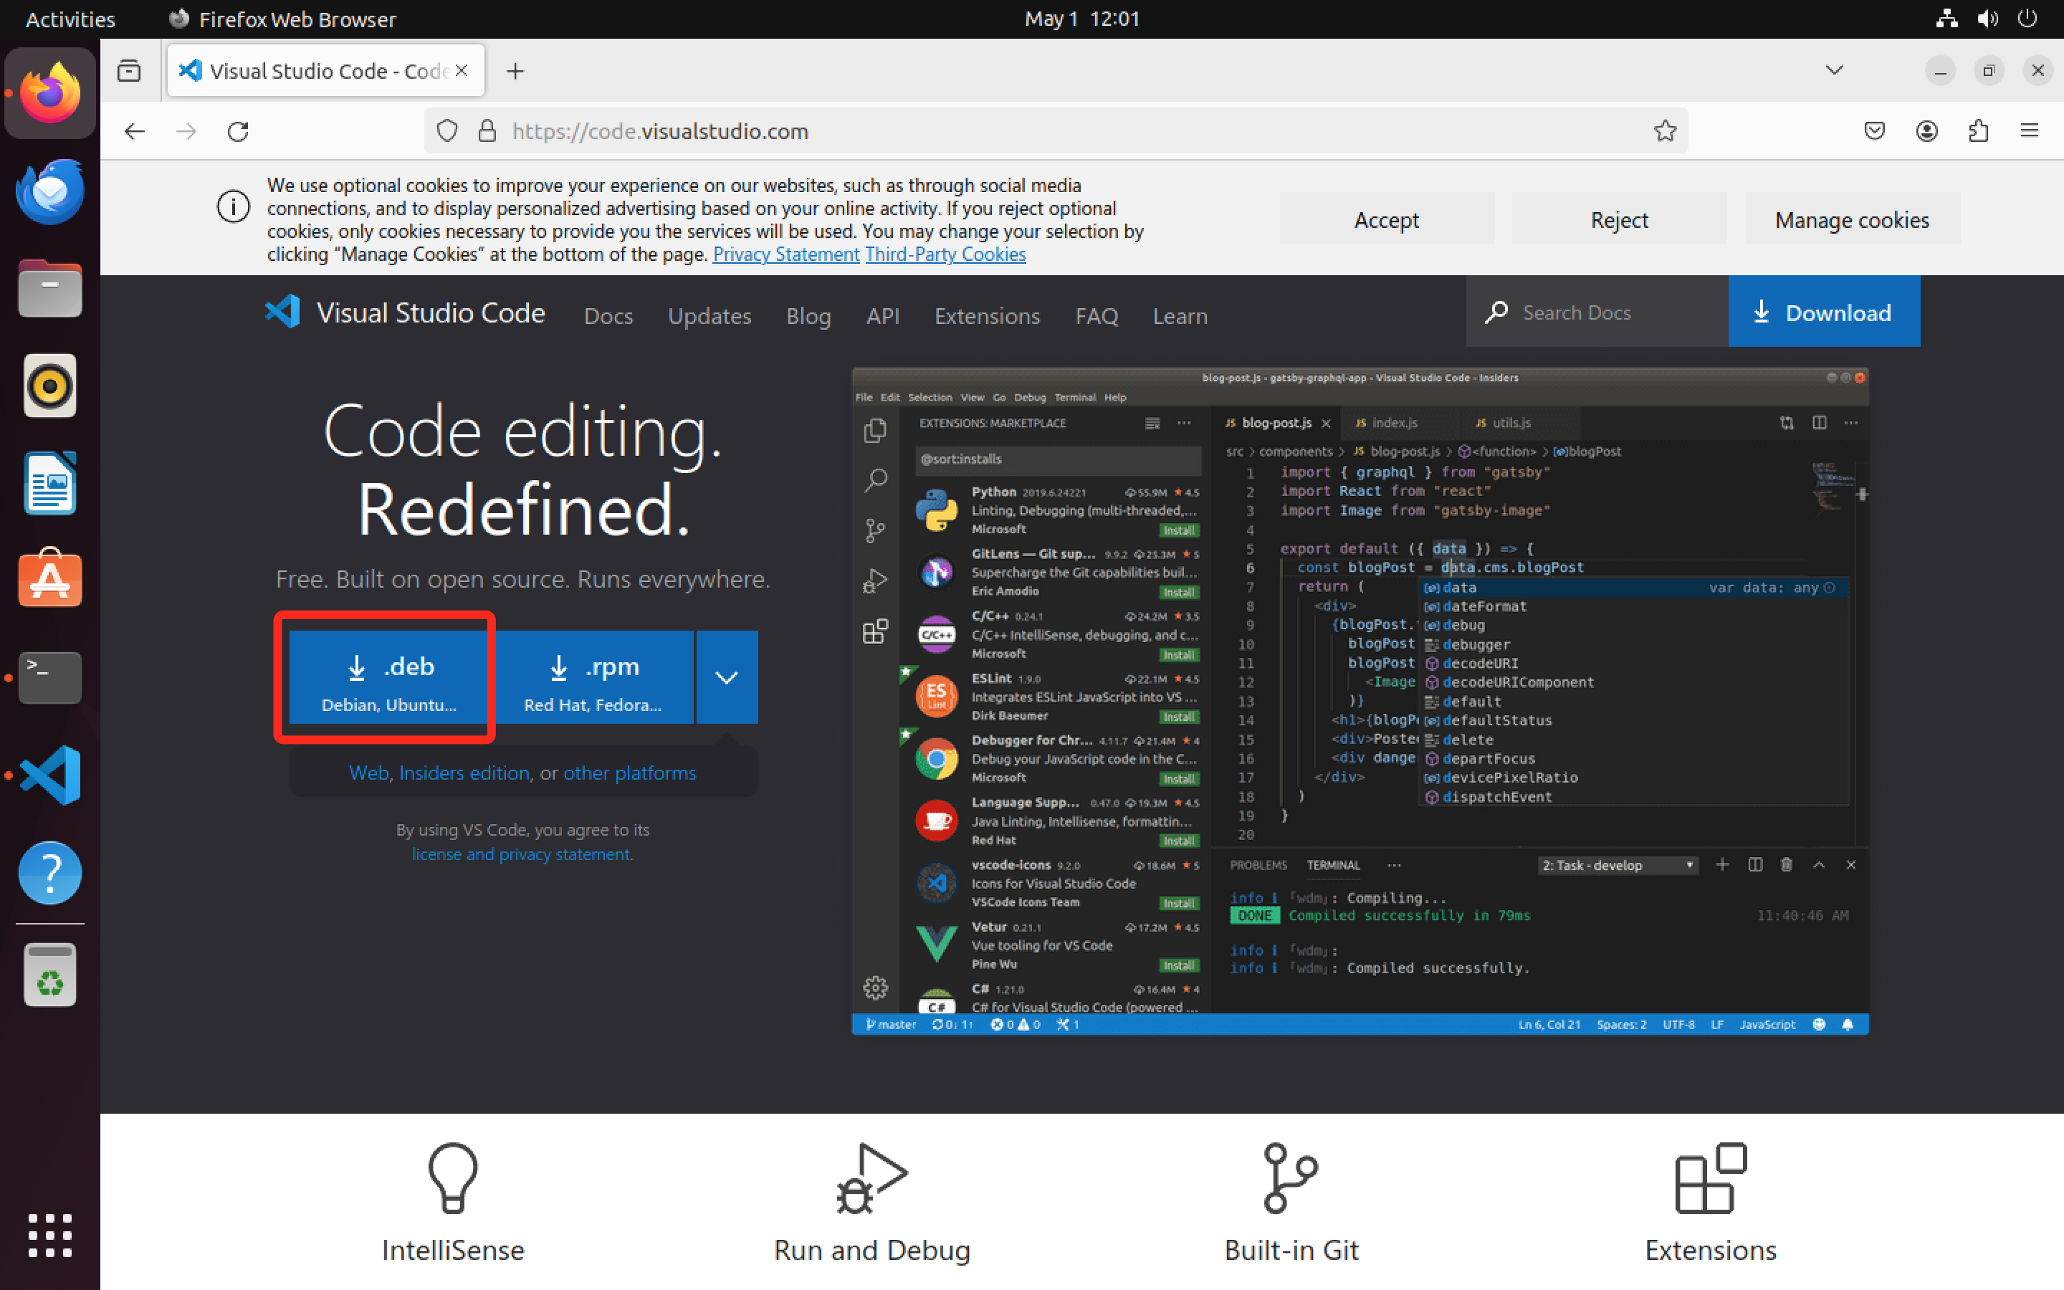Image resolution: width=2064 pixels, height=1290 pixels.
Task: Reload the current page
Action: click(238, 131)
